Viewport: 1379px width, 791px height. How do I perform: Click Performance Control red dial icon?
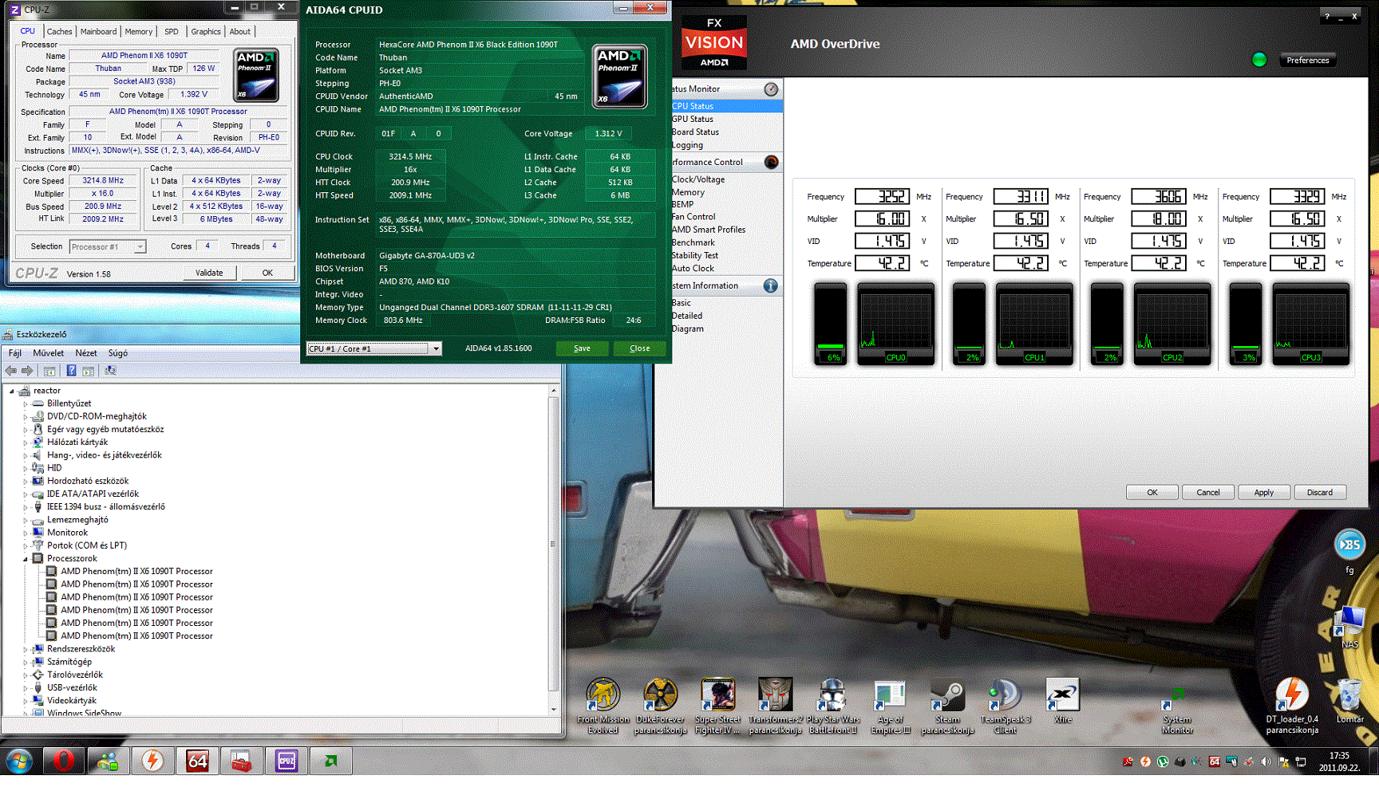(771, 162)
